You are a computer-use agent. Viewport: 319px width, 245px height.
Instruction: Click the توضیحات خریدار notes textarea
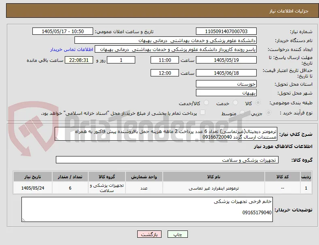click(147, 209)
